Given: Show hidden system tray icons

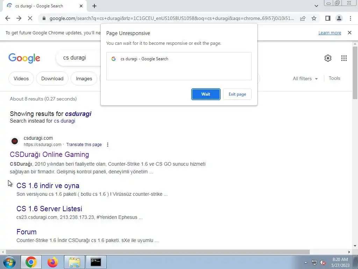Looking at the screenshot, I should 306,263.
